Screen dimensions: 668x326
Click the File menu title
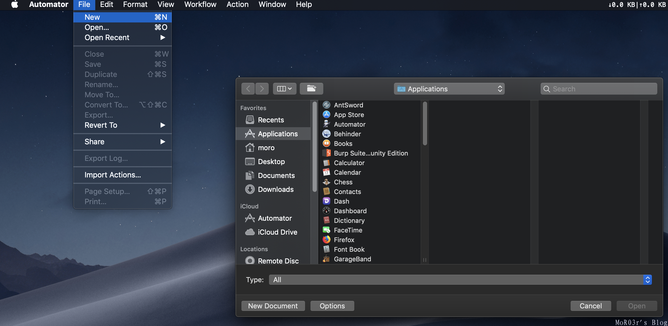84,5
